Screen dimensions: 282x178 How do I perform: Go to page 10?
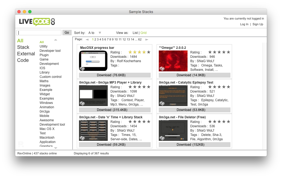116,39
